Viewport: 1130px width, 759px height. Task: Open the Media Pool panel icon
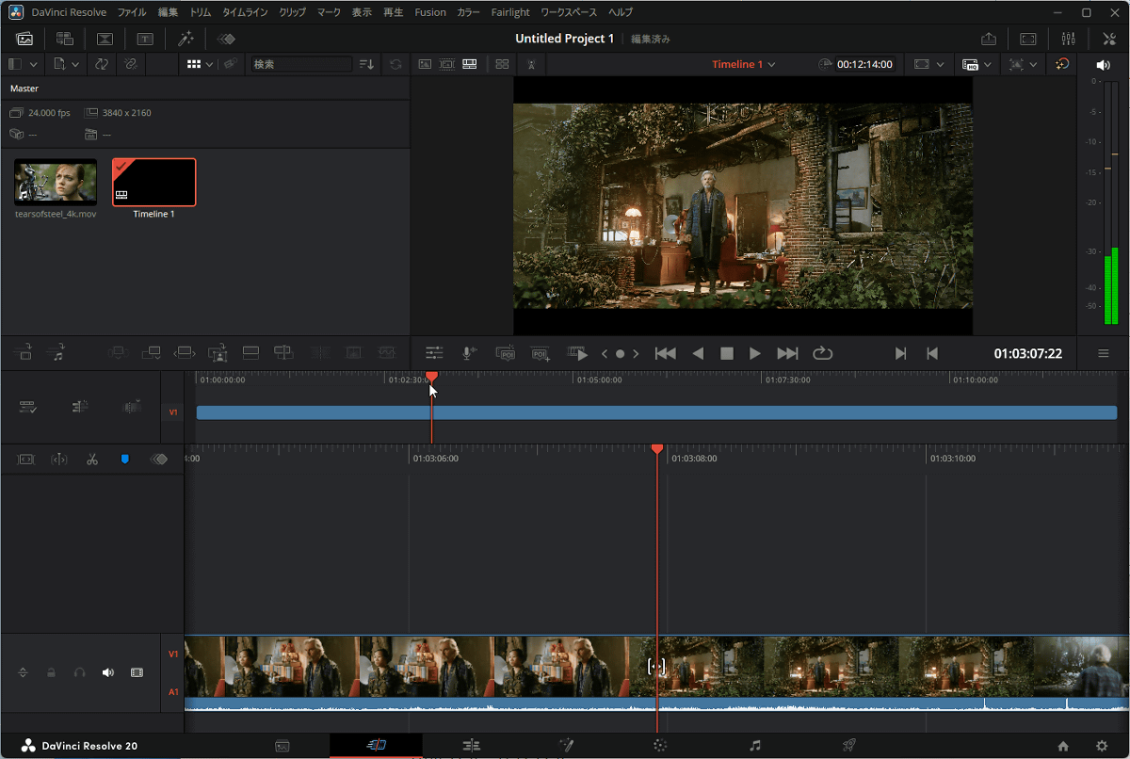24,39
